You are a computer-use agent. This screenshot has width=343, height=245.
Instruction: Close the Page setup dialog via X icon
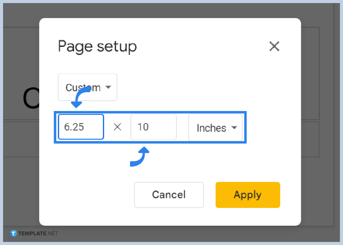click(x=274, y=47)
